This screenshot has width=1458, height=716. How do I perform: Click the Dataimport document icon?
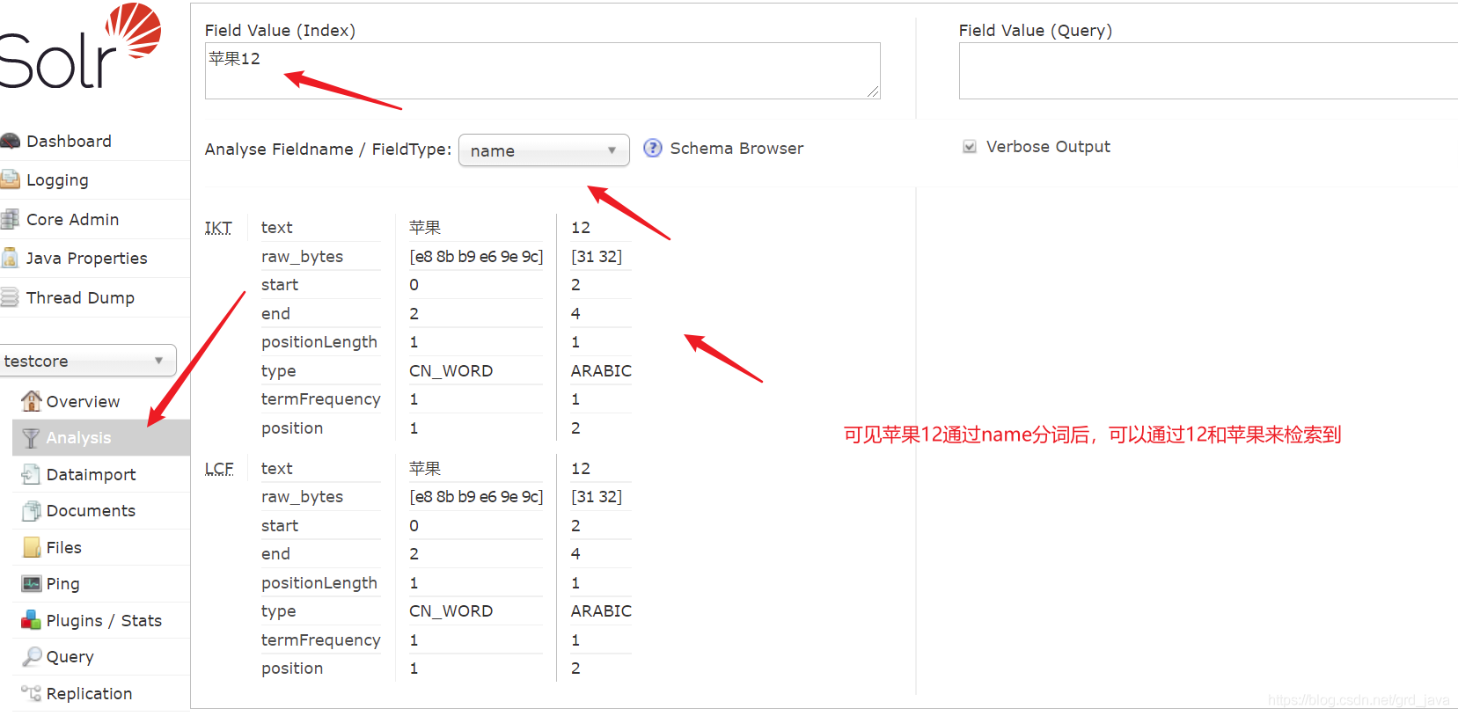32,474
